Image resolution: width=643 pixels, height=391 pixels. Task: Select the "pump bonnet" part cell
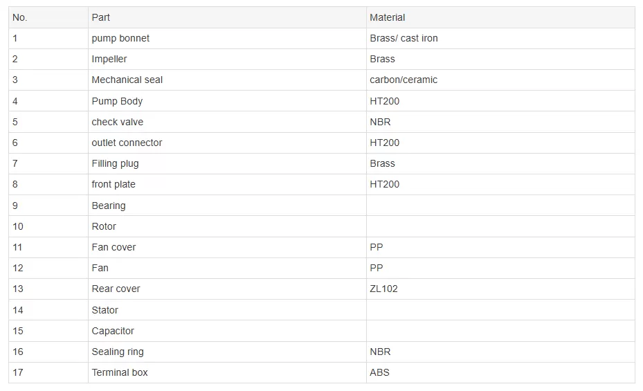(120, 38)
